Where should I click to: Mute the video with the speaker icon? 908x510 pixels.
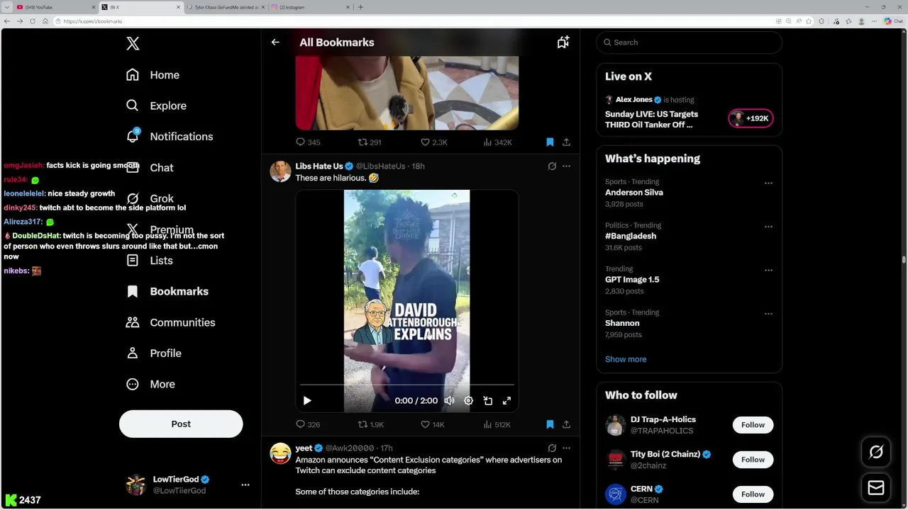pyautogui.click(x=449, y=401)
